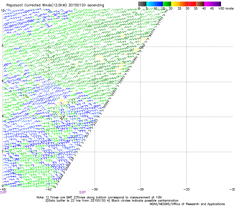
Task: Click the "Times are GMT" note line
Action: [x=99, y=197]
